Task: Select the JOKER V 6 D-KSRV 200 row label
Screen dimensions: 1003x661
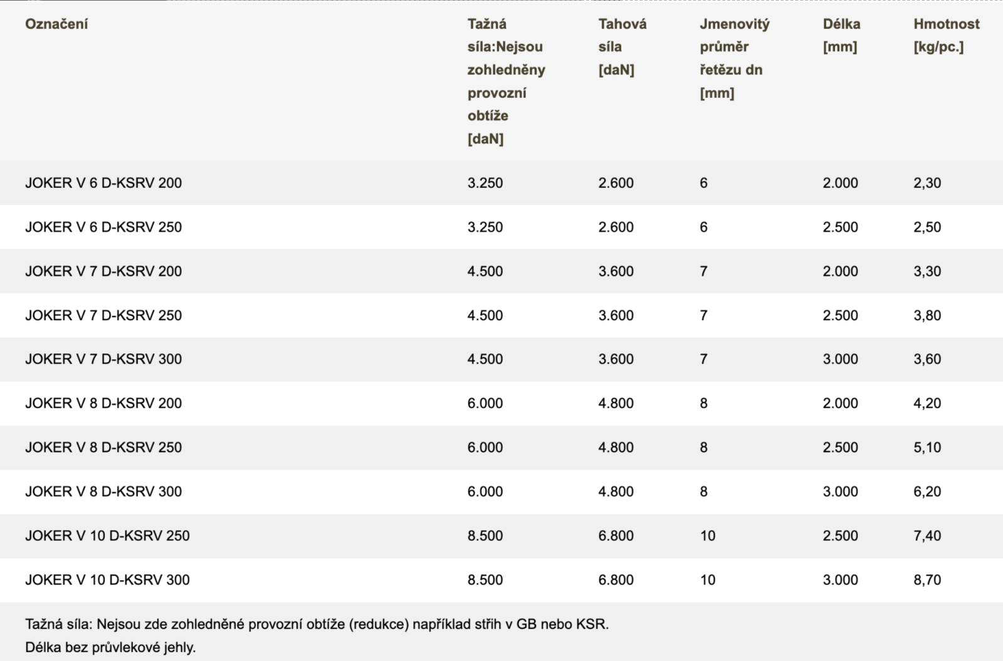Action: point(103,183)
